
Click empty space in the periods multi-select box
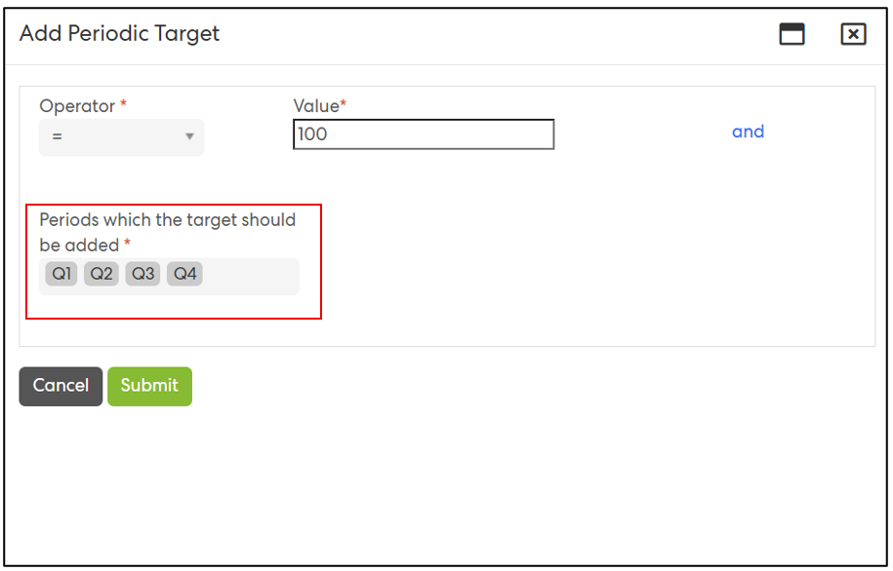point(250,276)
